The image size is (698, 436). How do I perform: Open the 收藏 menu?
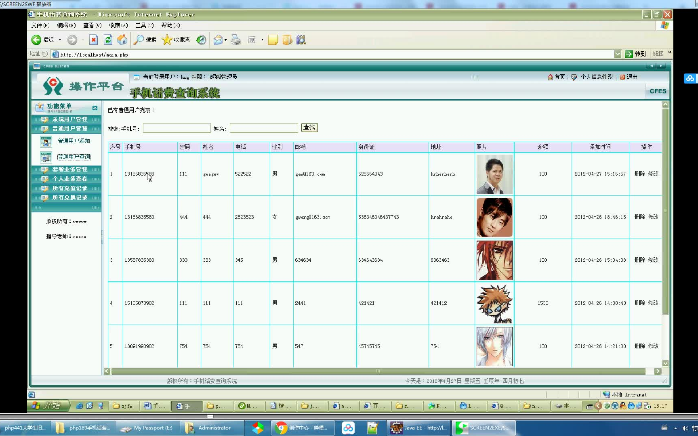(118, 25)
